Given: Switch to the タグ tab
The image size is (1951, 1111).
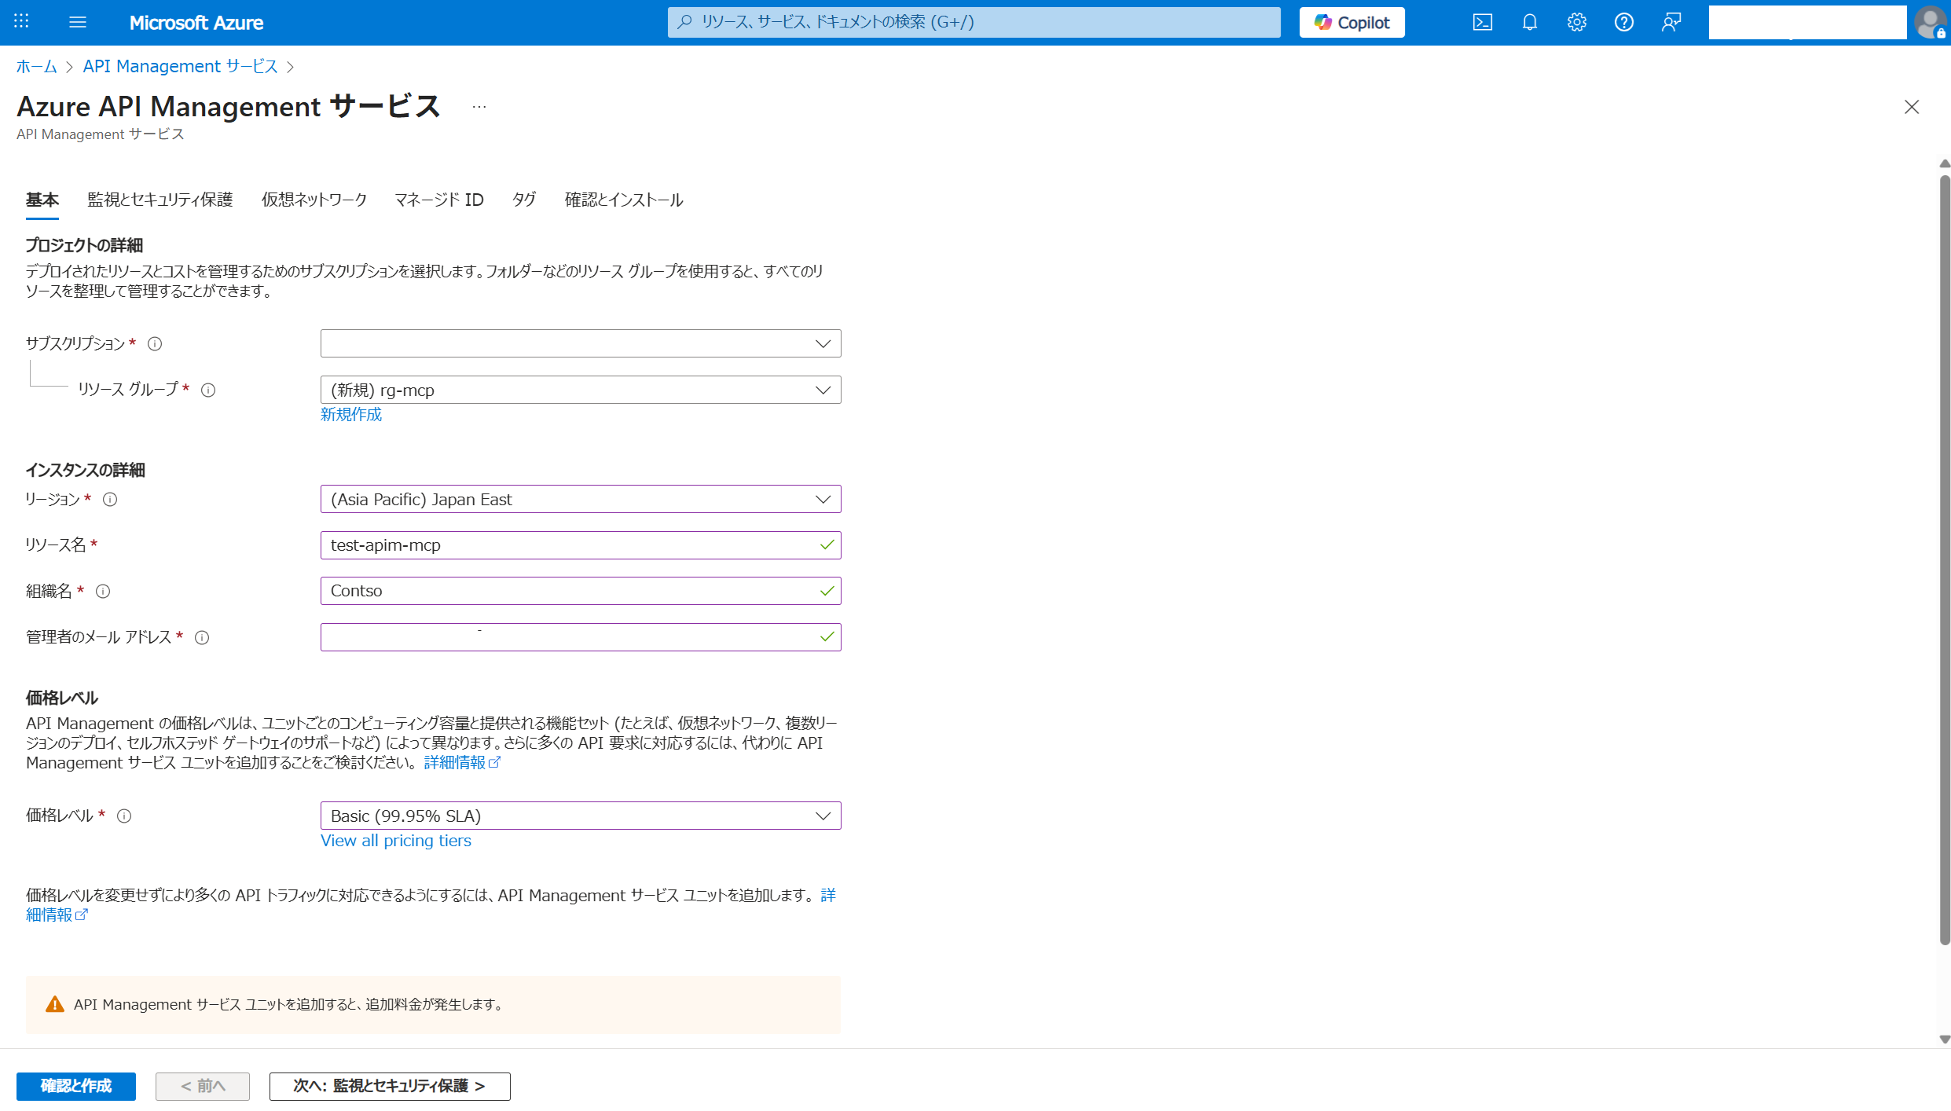Looking at the screenshot, I should [524, 200].
